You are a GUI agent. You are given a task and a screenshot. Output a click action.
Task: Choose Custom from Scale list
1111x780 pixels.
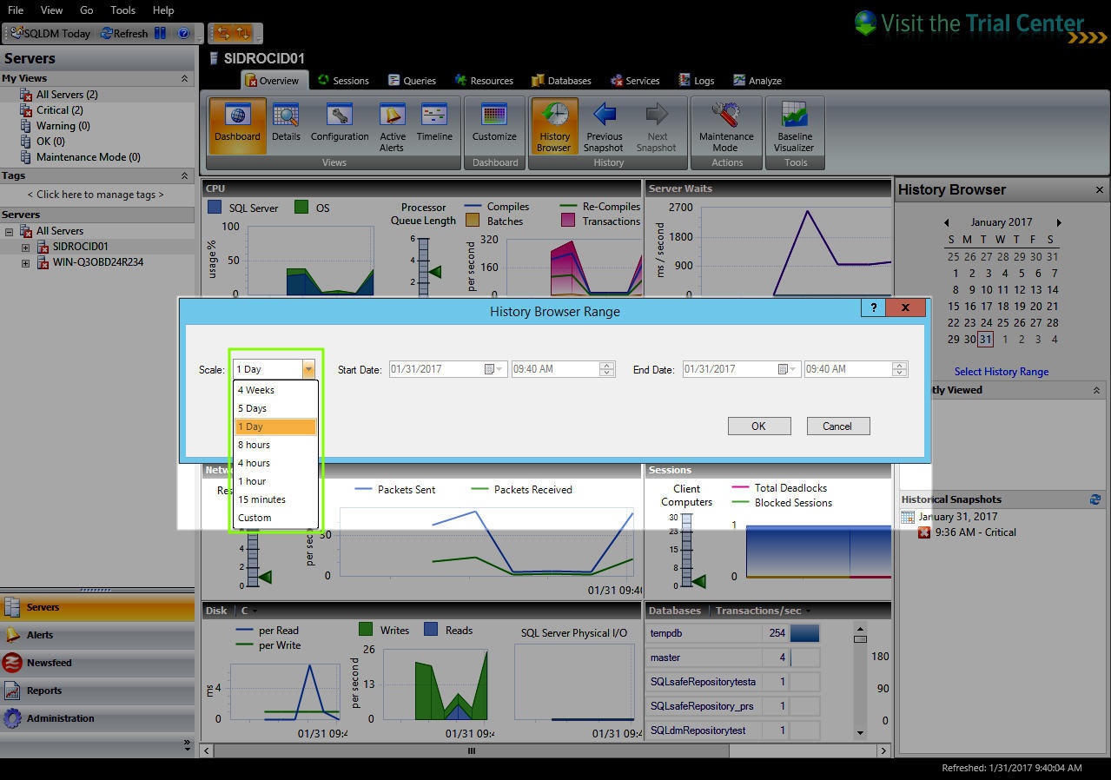tap(275, 518)
